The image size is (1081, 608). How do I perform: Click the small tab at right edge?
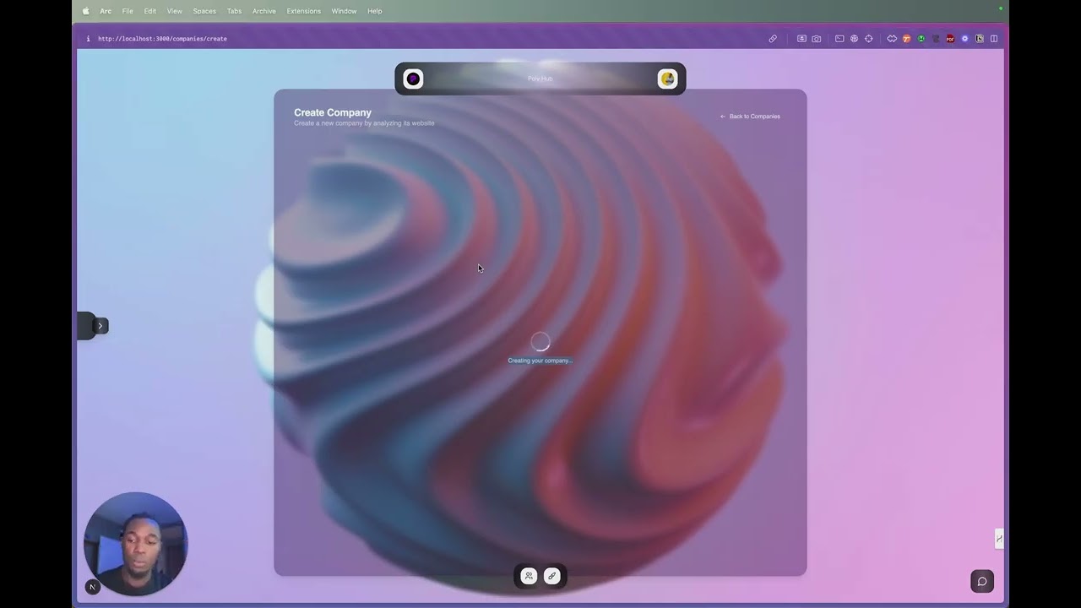click(x=999, y=539)
